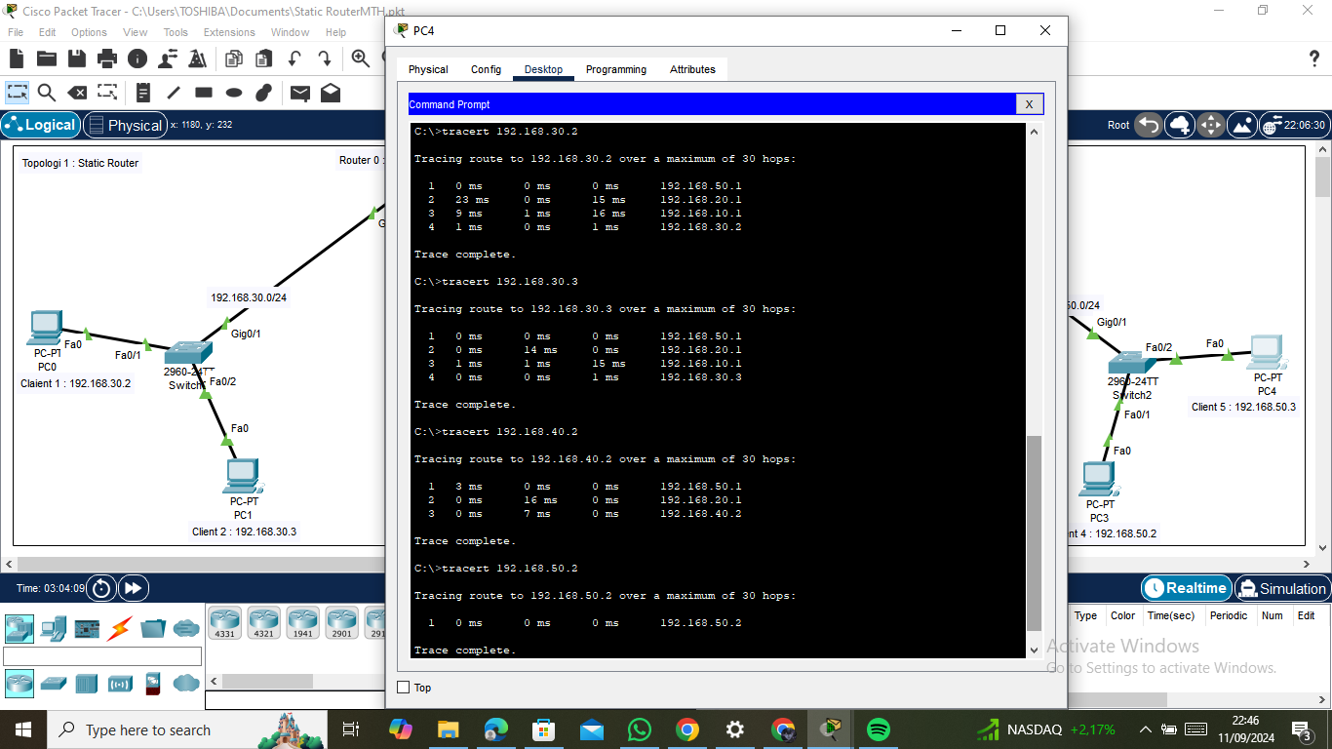Pick the 1941 router device
The image size is (1332, 749).
302,623
